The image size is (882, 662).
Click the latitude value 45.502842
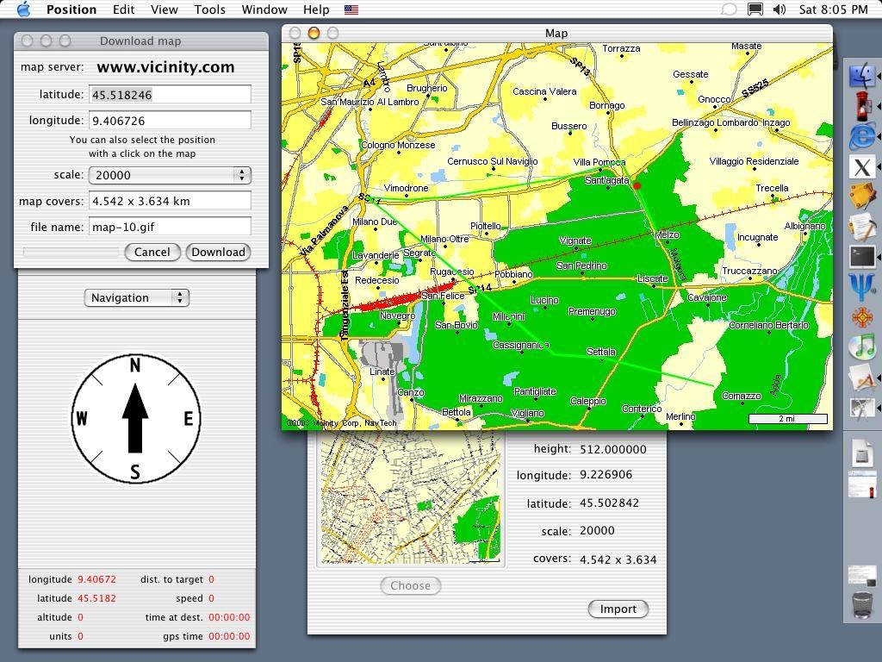[x=609, y=503]
